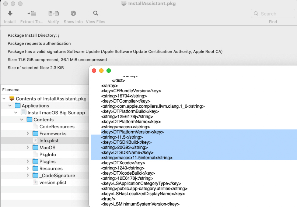Click the Verify toolbar label
This screenshot has height=207, width=297.
point(53,22)
